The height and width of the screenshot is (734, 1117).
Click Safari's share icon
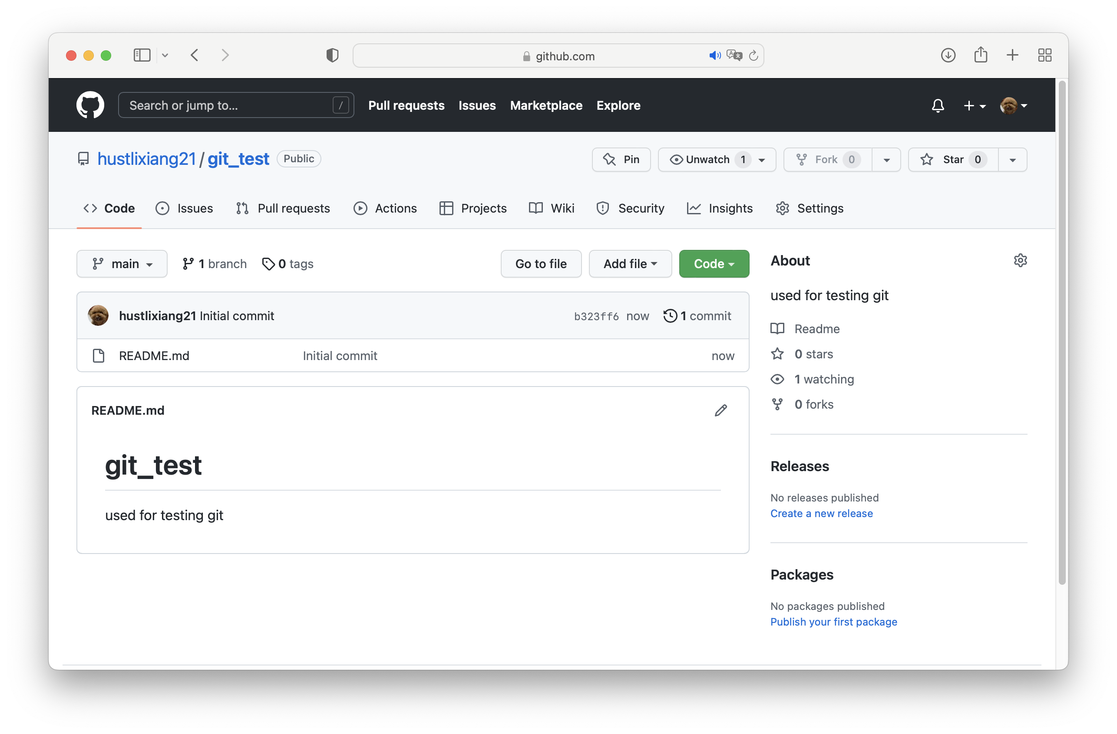981,55
